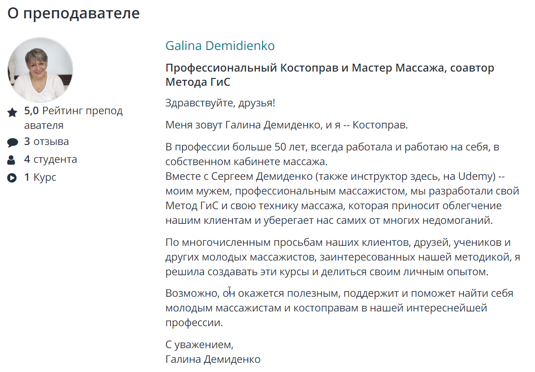Screen dimensions: 535x372
Task: Select the "4 студента" students count
Action: click(50, 160)
